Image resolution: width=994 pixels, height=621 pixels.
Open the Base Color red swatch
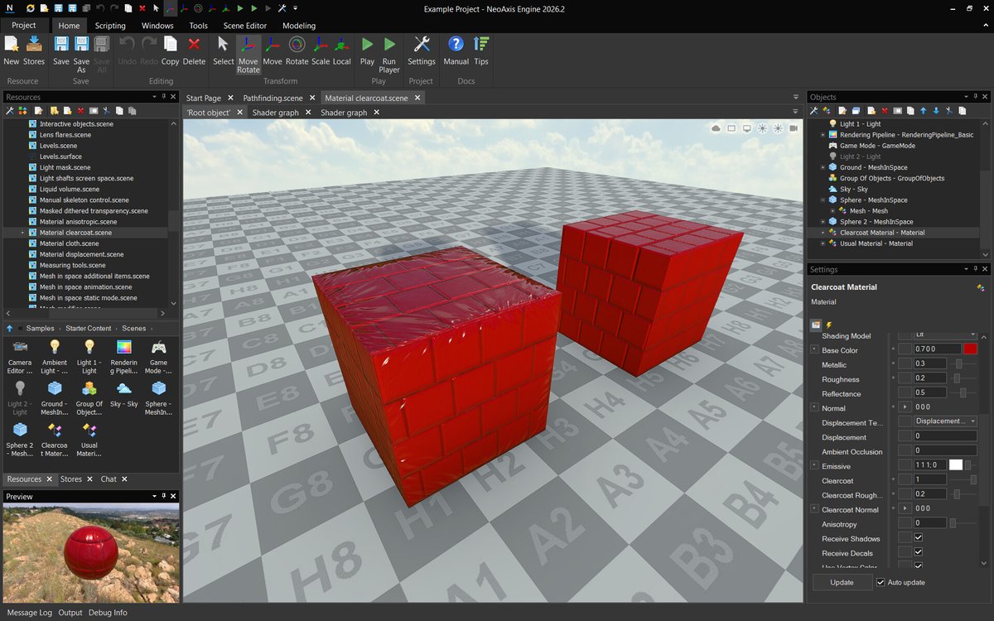(970, 349)
